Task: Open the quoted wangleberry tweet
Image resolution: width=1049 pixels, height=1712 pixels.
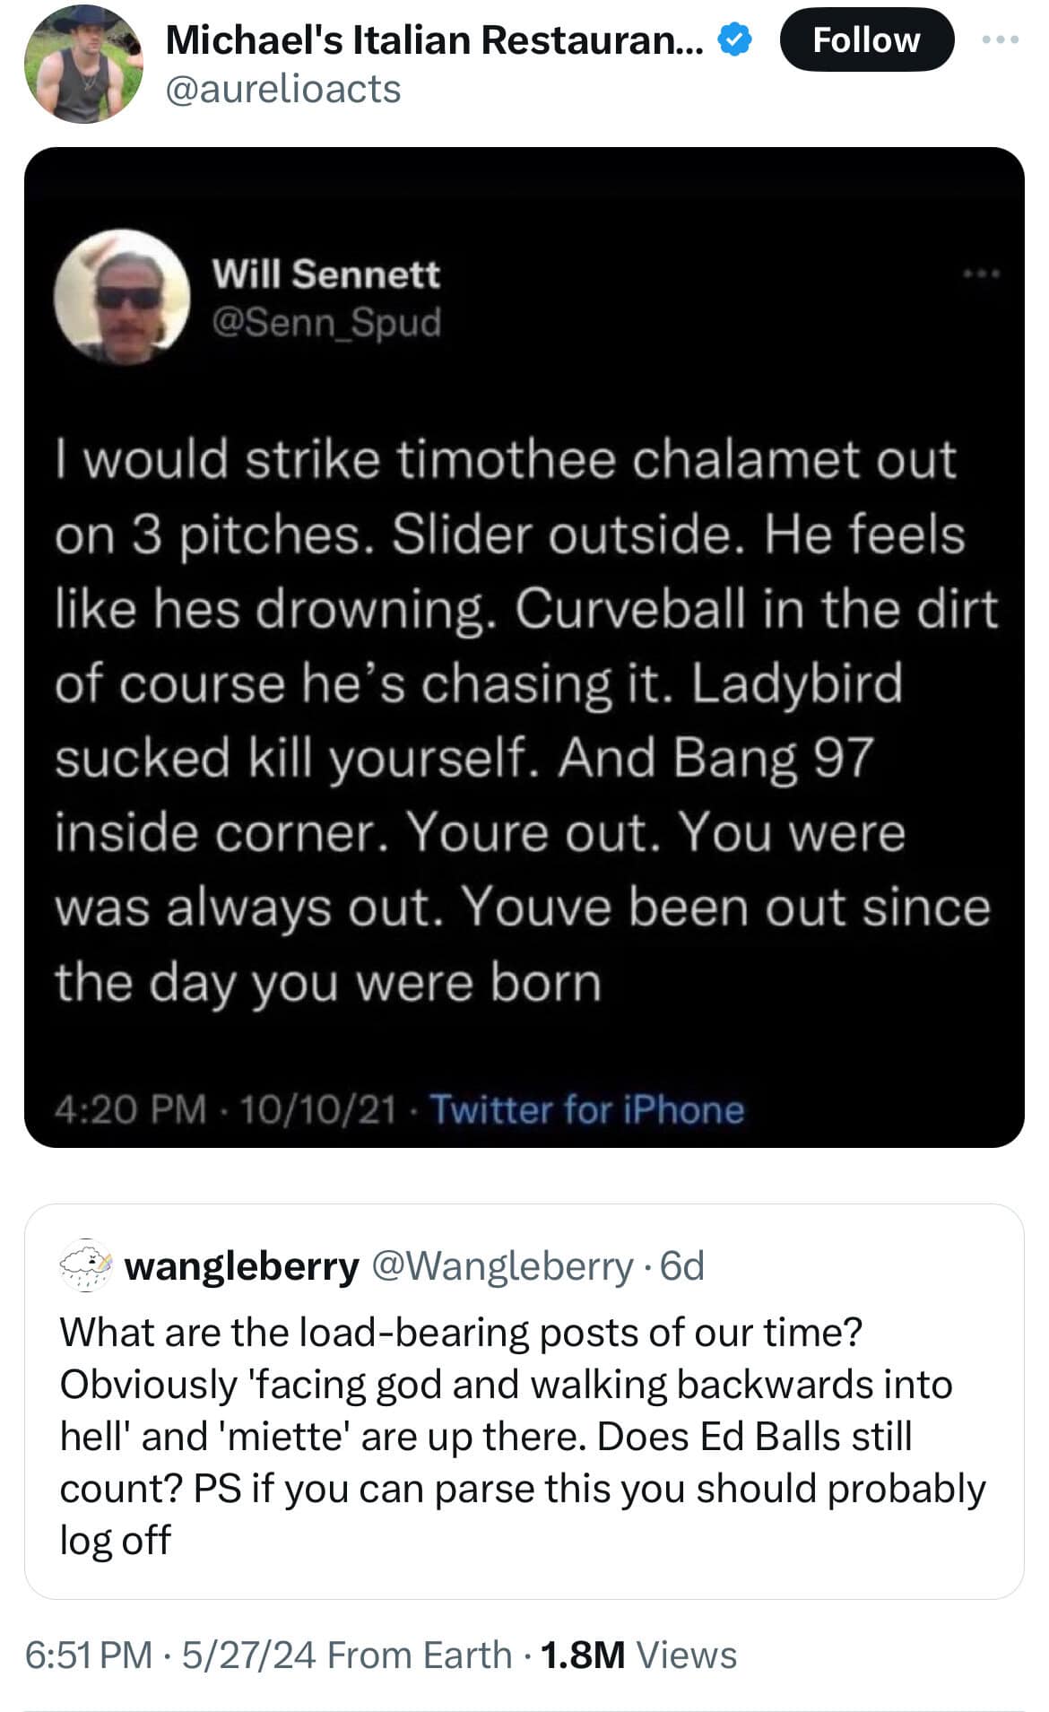Action: pyautogui.click(x=524, y=1435)
